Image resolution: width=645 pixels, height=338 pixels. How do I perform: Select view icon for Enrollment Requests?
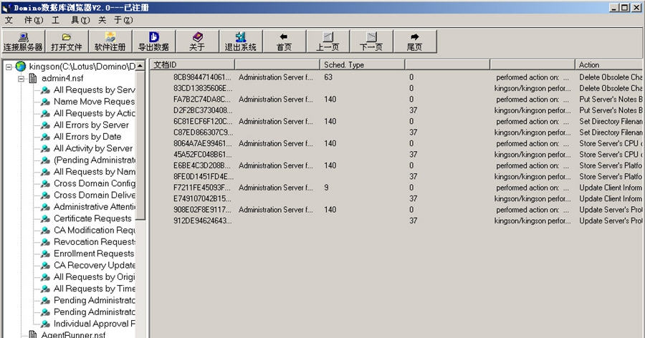click(x=46, y=253)
